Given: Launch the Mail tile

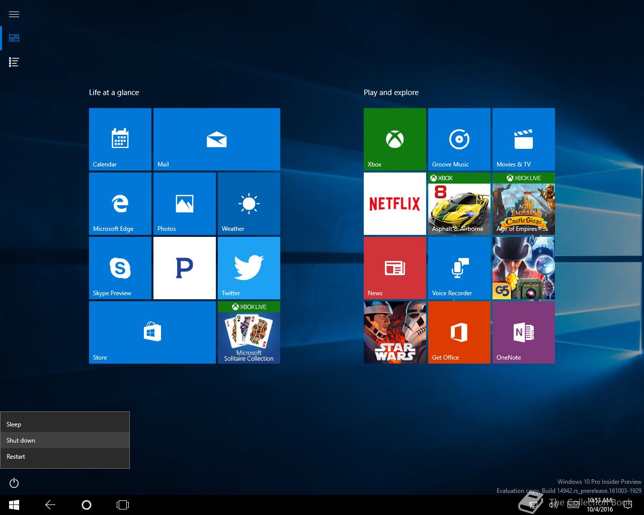Looking at the screenshot, I should click(217, 139).
